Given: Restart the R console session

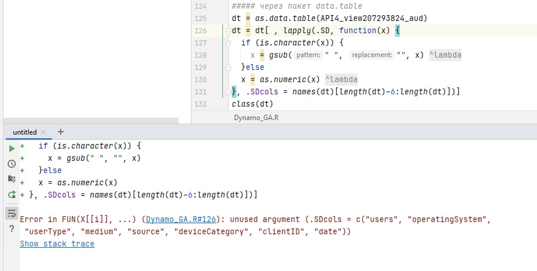Looking at the screenshot, I should click(x=12, y=195).
